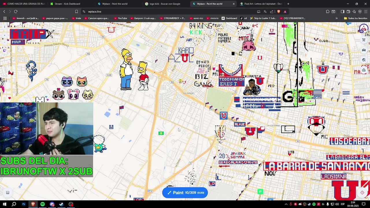Open Brave Shields lion icon
The height and width of the screenshot is (208, 370).
[278, 12]
